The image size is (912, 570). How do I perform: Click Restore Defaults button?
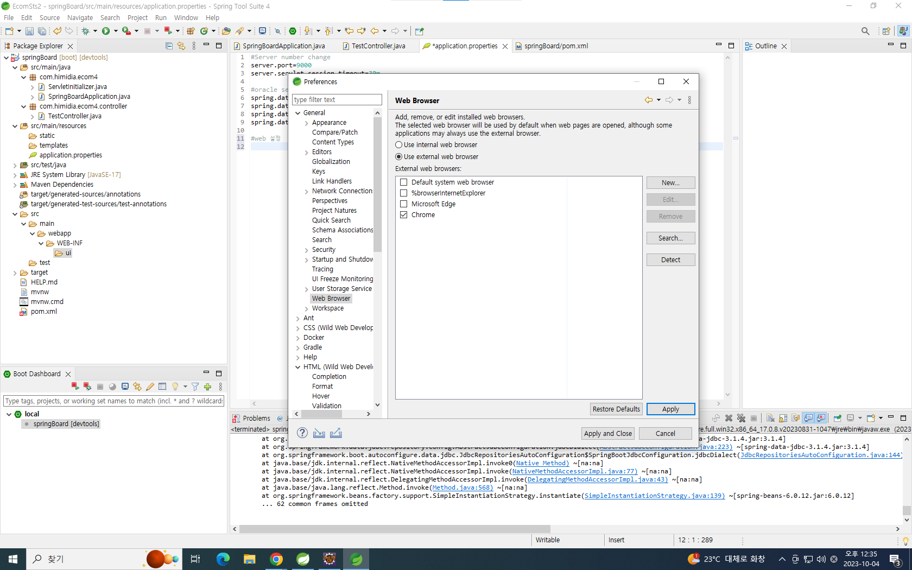[616, 409]
